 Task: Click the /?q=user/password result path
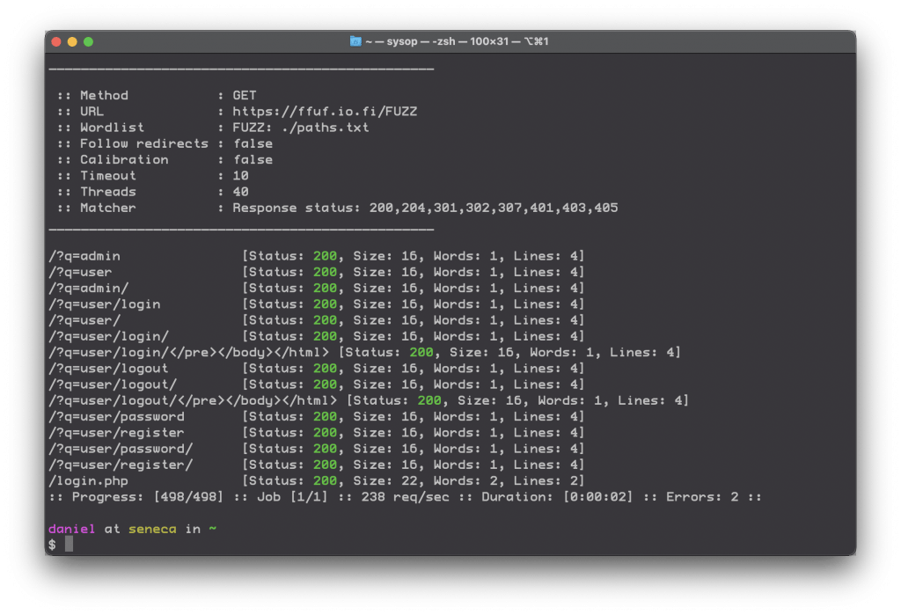(x=117, y=417)
